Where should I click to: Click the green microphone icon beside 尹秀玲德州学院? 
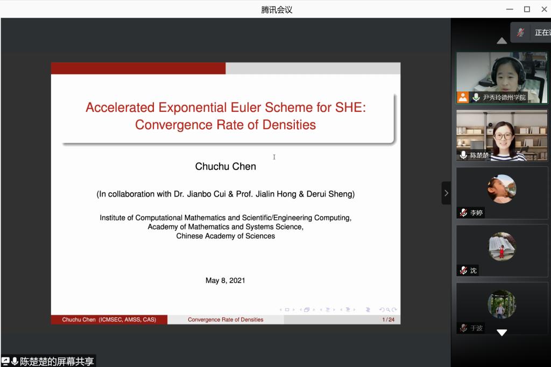click(x=476, y=97)
